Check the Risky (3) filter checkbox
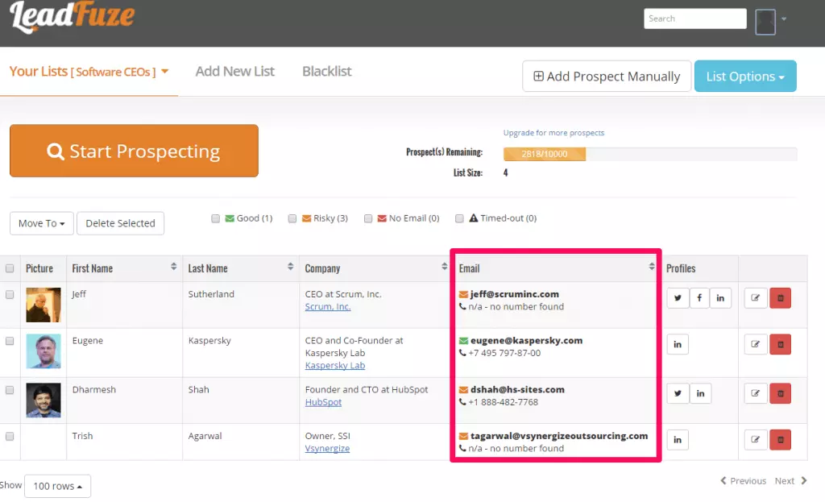Viewport: 825px width, 502px height. point(292,218)
